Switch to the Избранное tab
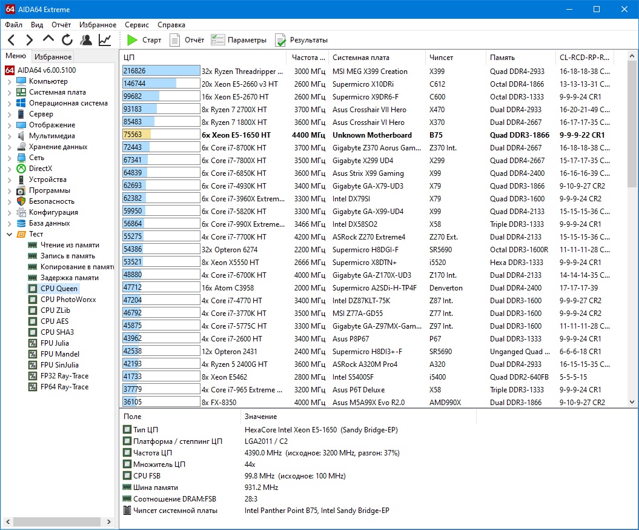 tap(53, 57)
